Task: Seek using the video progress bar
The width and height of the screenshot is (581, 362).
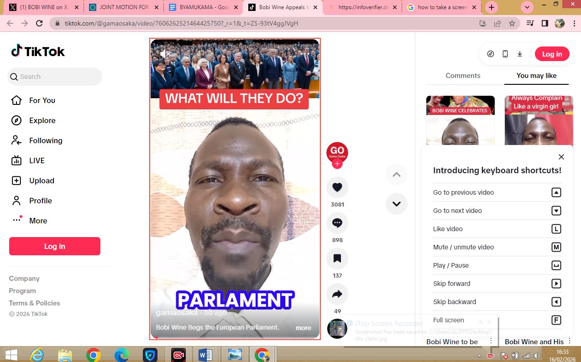Action: (235, 338)
